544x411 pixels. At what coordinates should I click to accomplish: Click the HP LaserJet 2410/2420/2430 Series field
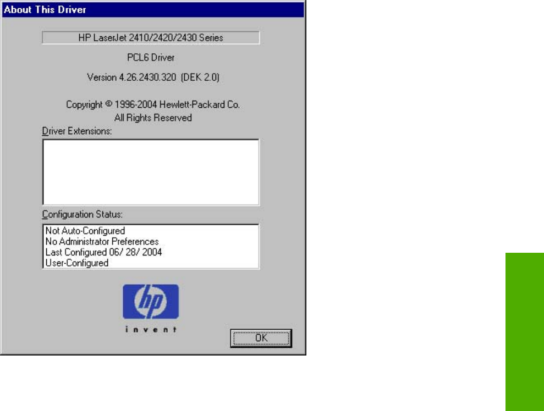click(x=151, y=38)
